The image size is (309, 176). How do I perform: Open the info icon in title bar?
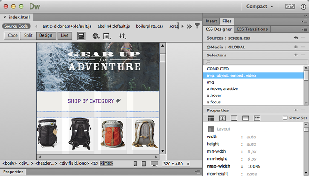point(303,7)
